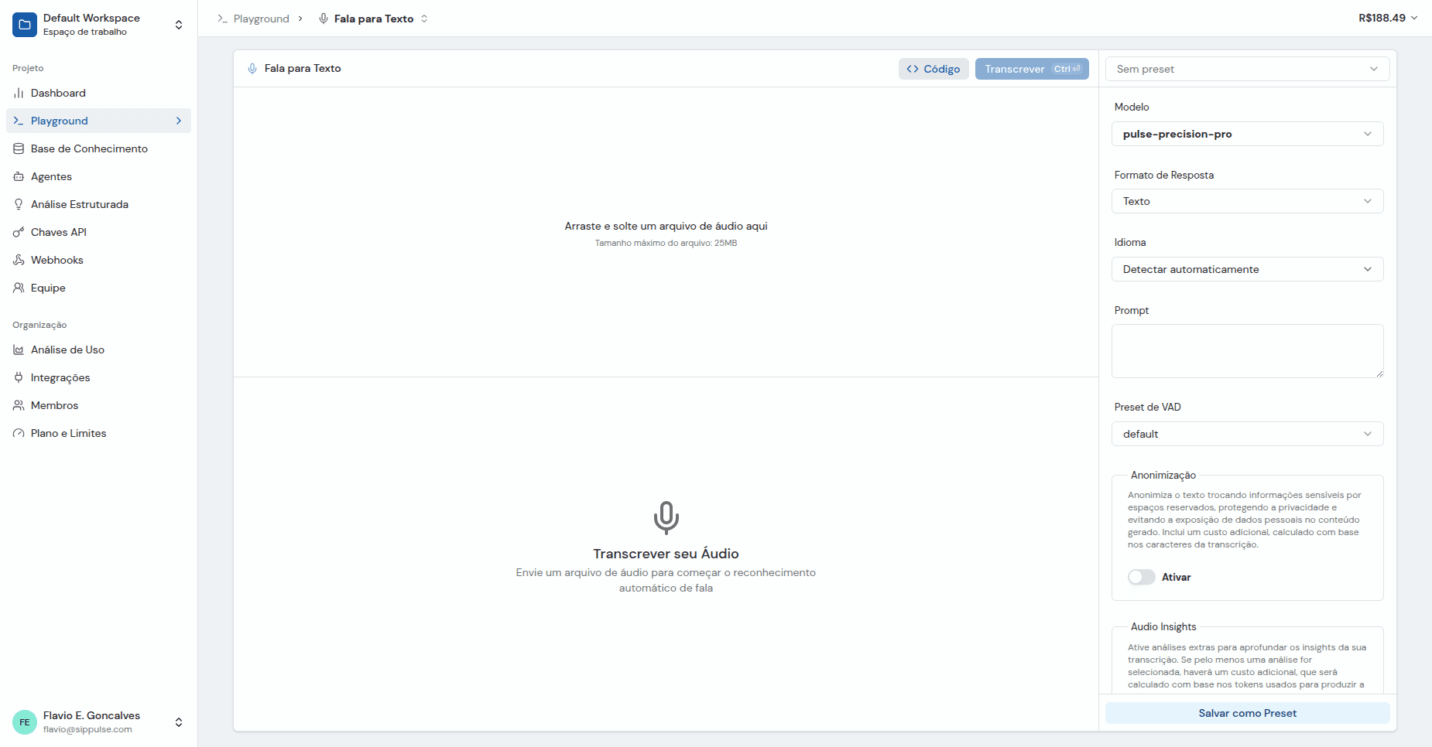Enable the Anonimização Ativar toggle

(x=1141, y=577)
